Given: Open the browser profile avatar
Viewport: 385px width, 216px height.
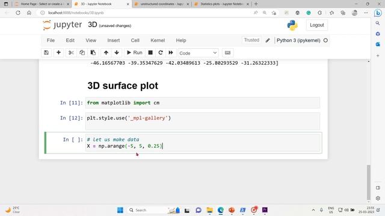Looking at the screenshot, I should click(354, 13).
